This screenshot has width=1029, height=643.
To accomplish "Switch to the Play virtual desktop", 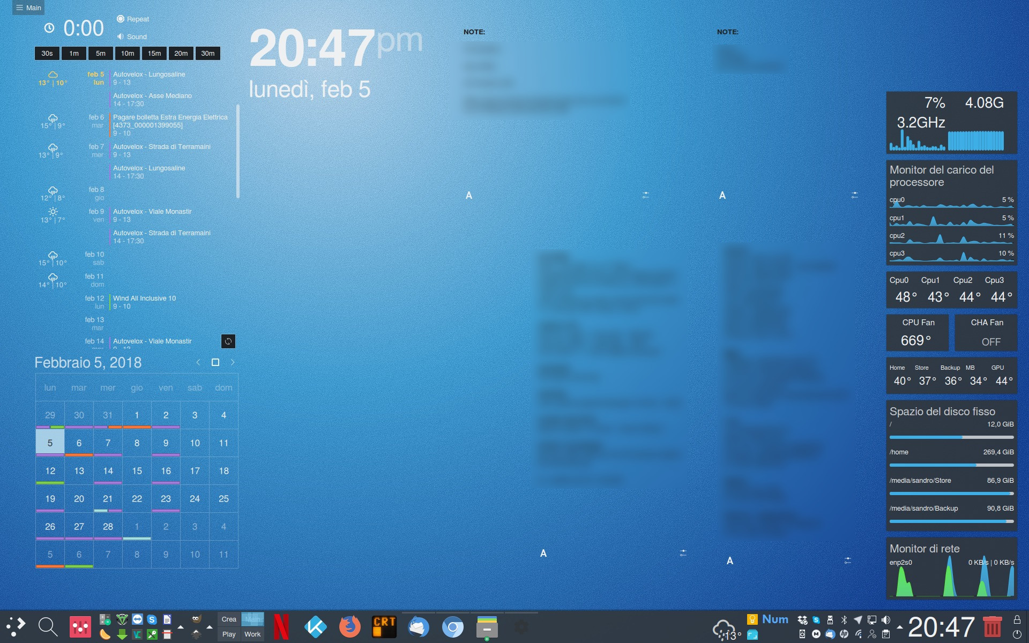I will pyautogui.click(x=229, y=634).
